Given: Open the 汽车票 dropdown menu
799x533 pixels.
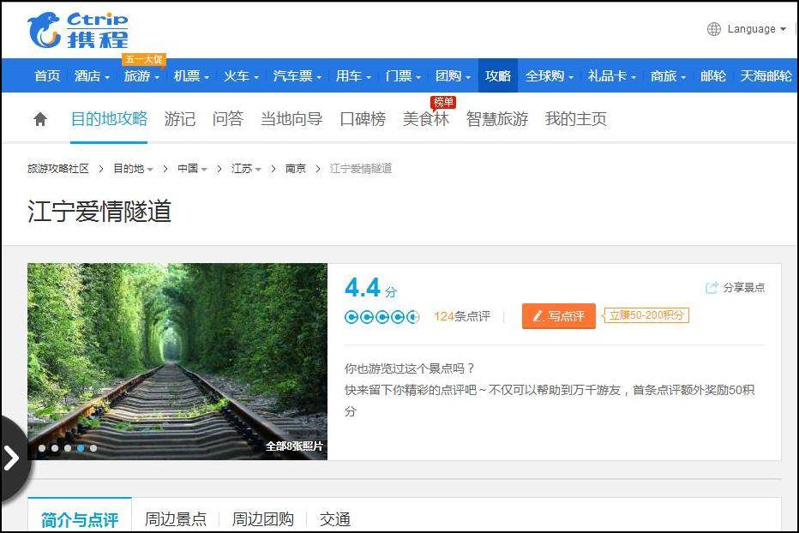Looking at the screenshot, I should coord(297,76).
